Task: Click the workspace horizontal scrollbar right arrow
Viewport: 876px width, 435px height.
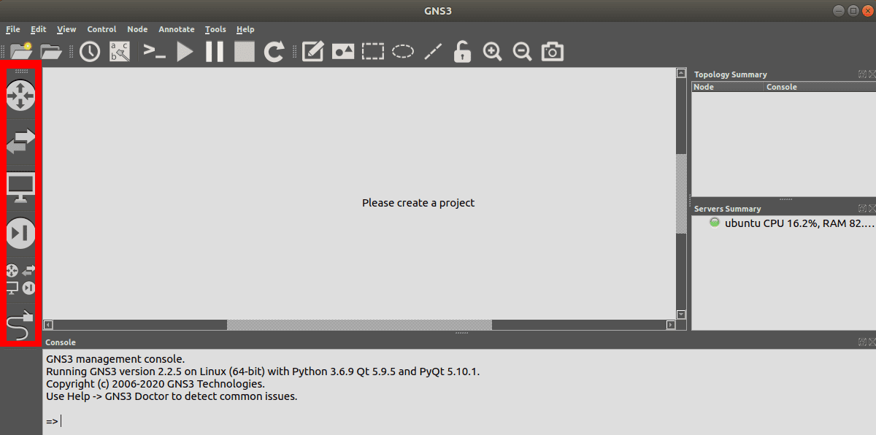Action: [671, 325]
